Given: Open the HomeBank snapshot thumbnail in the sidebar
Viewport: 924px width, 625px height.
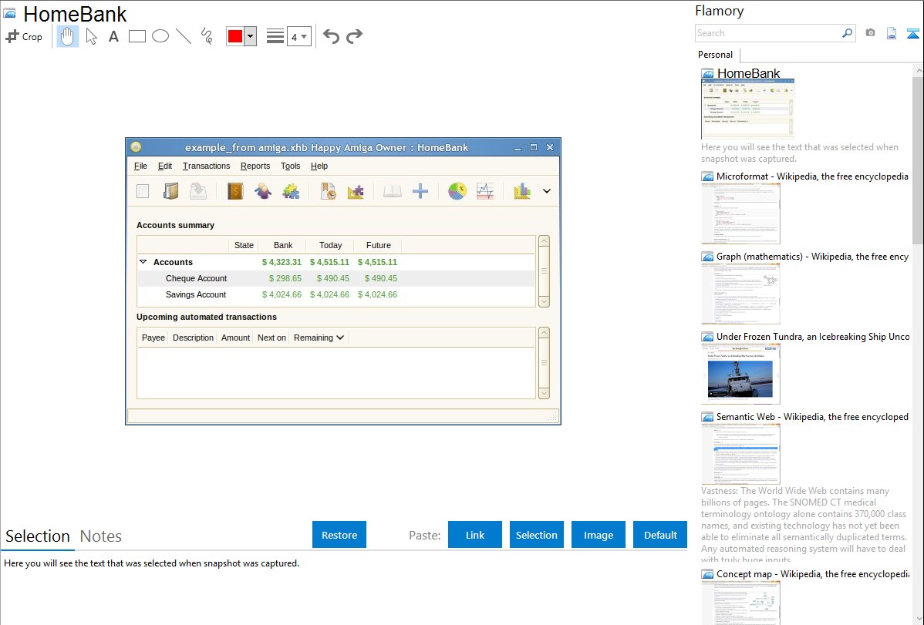Looking at the screenshot, I should tap(747, 109).
